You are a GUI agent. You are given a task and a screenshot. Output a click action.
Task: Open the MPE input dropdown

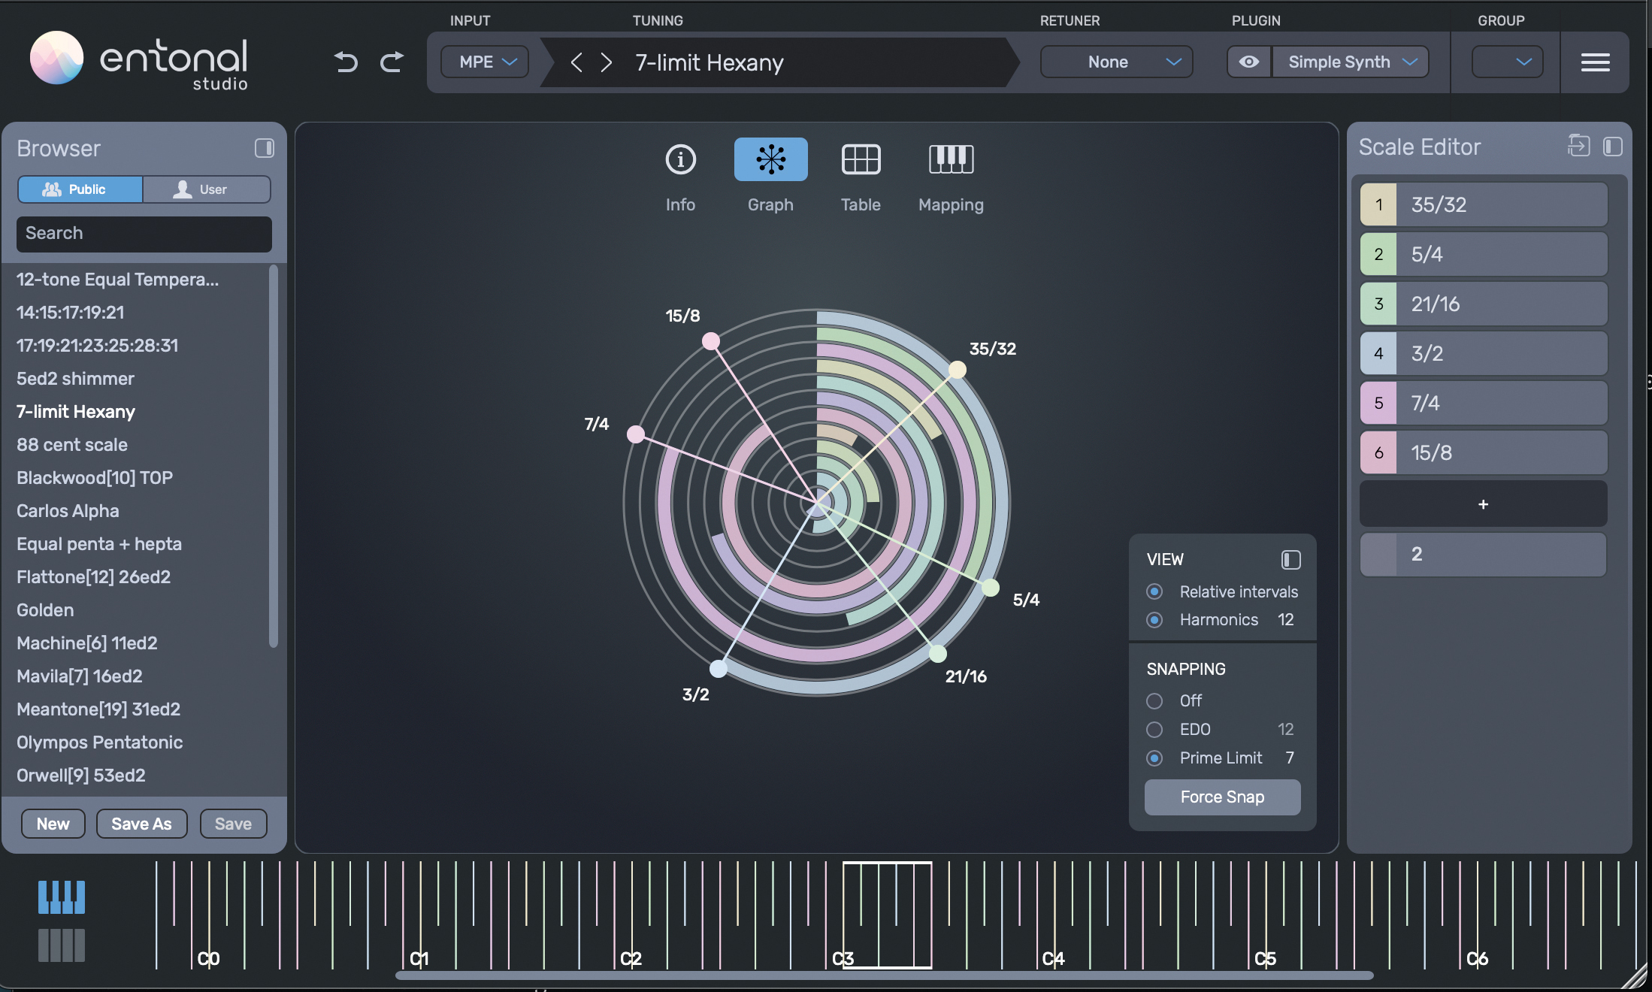coord(486,62)
